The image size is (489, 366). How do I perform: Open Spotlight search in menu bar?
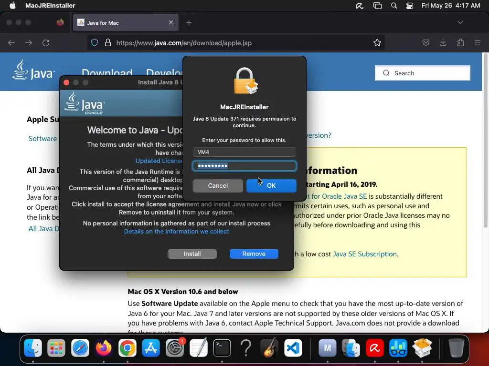(x=394, y=6)
